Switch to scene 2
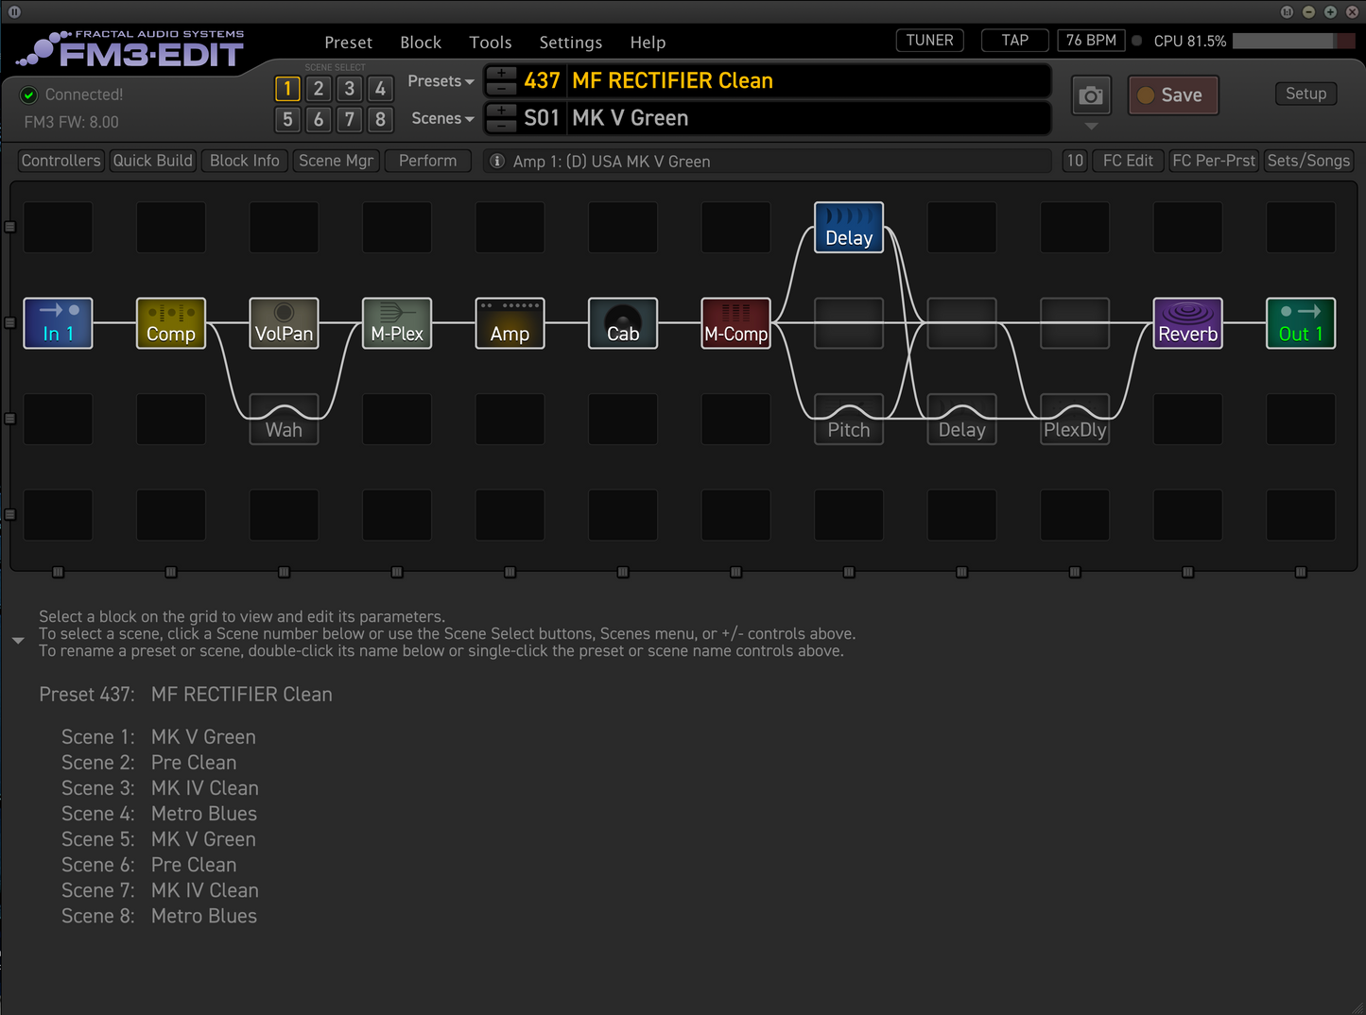 pos(319,89)
